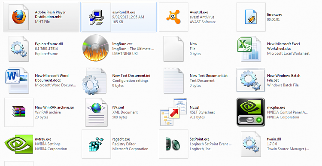Click the nvcplui.exe NVIDIA Control Panel icon

point(251,112)
